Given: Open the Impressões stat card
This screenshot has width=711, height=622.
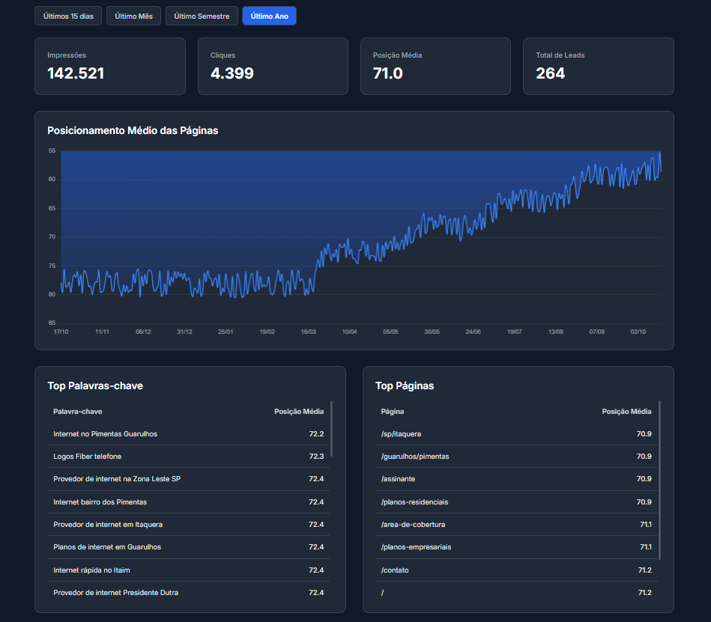Looking at the screenshot, I should (109, 66).
